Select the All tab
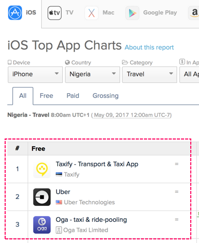The width and height of the screenshot is (199, 243). (x=23, y=96)
